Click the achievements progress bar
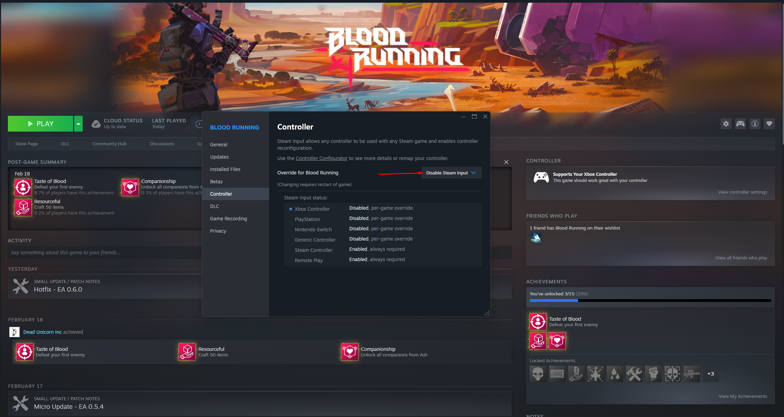784x417 pixels. (650, 301)
